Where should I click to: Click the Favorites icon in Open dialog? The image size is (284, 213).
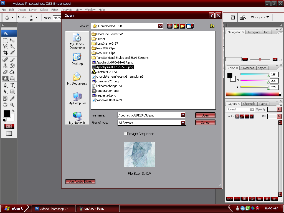[212, 26]
